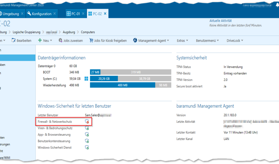
Task: Click the Wiederherstellung usage bar
Action: 130,85
